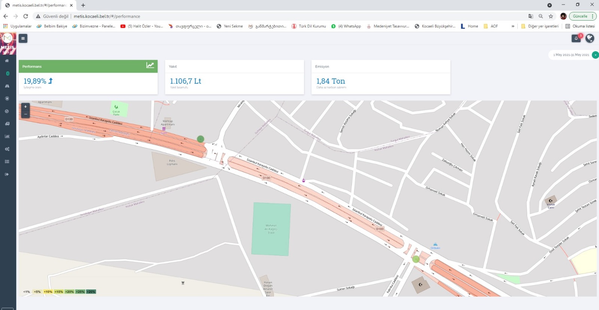Open the list icon in sidebar
This screenshot has height=310, width=599.
click(7, 162)
